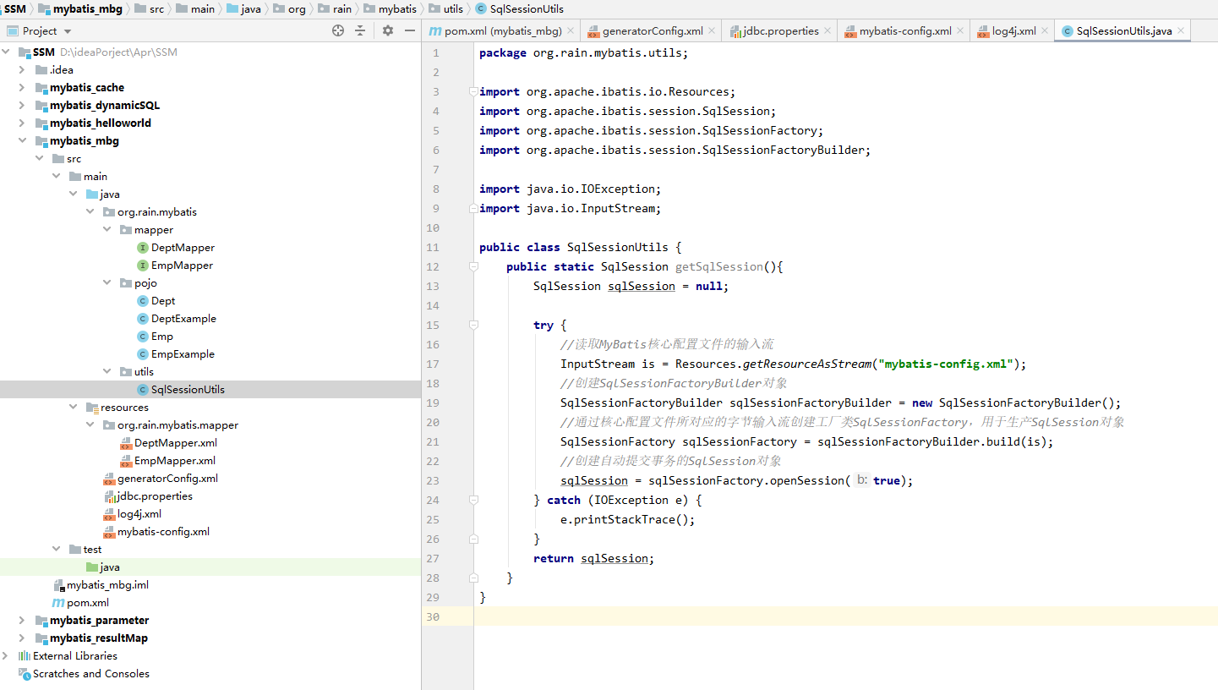1218x690 pixels.
Task: Select org.rain.mybatis package node
Action: pos(150,211)
